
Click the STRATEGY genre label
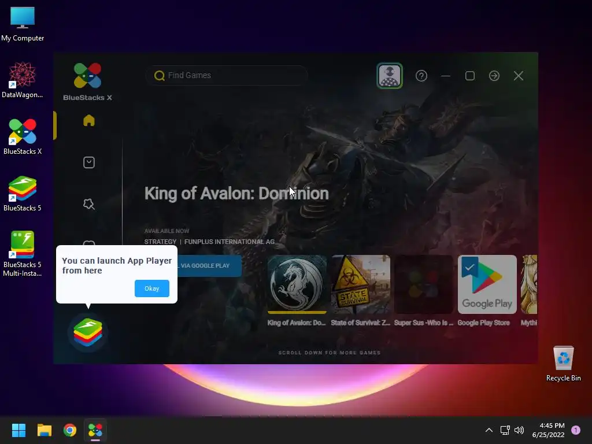click(x=160, y=242)
